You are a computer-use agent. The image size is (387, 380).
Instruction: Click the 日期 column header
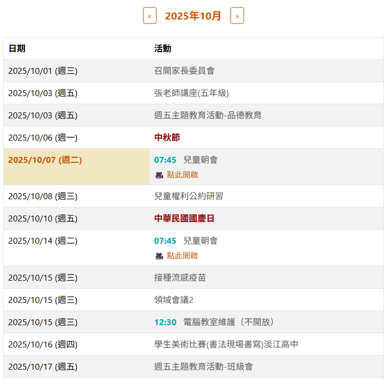17,48
